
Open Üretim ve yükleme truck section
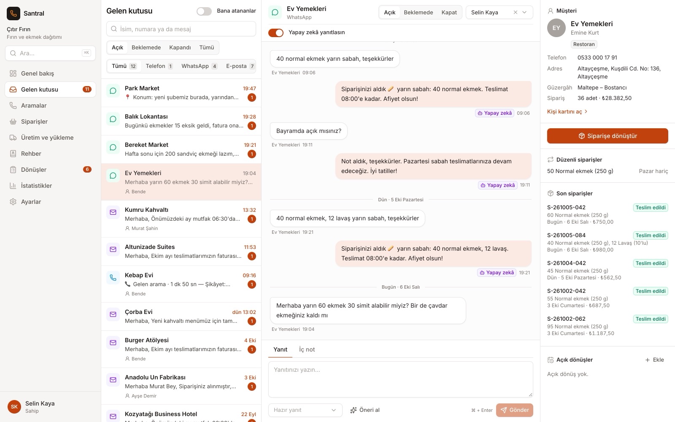(50, 138)
